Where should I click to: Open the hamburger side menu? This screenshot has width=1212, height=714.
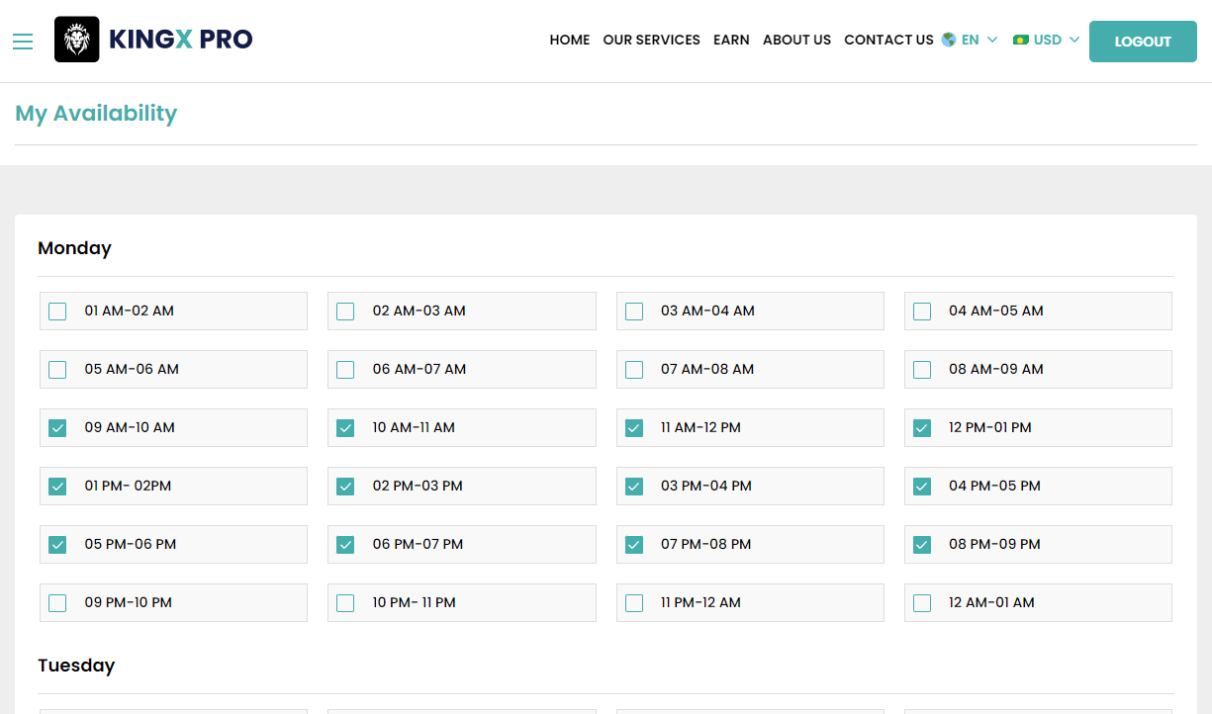(x=23, y=41)
